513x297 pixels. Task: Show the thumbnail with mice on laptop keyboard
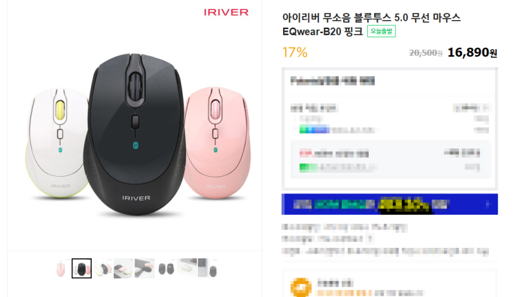coord(124,268)
